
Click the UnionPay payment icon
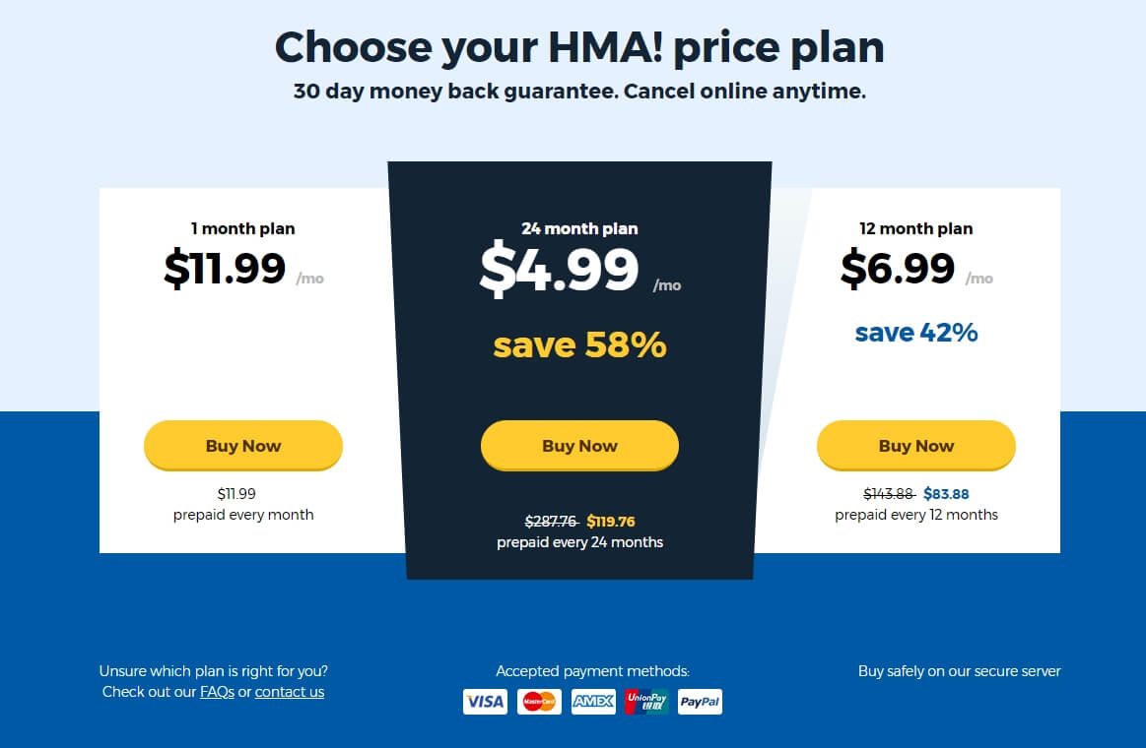646,702
